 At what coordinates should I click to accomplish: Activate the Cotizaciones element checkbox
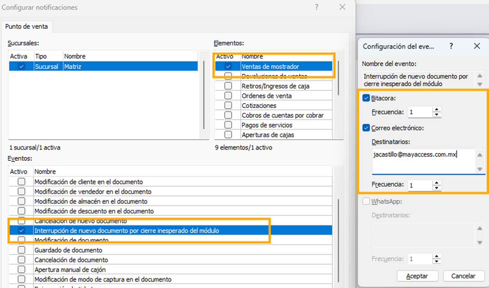click(x=228, y=106)
